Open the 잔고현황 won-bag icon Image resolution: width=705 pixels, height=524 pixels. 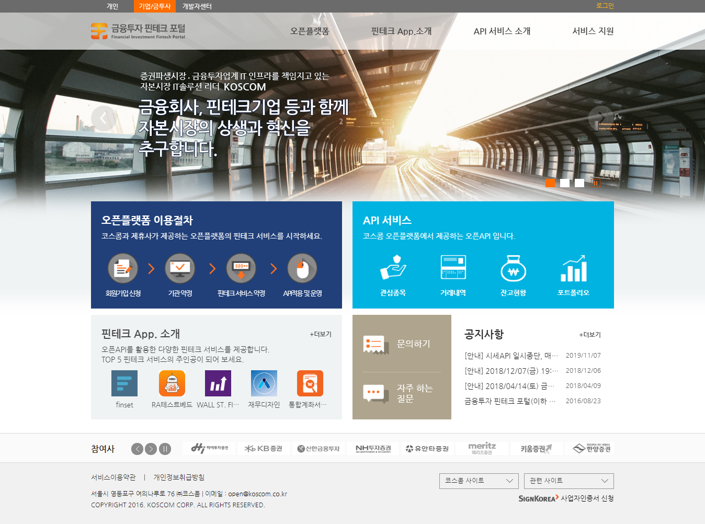coord(513,268)
